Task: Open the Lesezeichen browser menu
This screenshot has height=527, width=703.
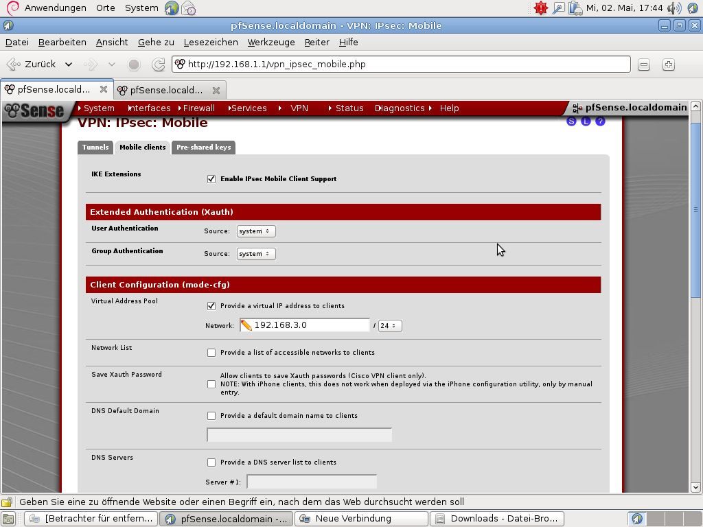Action: tap(211, 42)
